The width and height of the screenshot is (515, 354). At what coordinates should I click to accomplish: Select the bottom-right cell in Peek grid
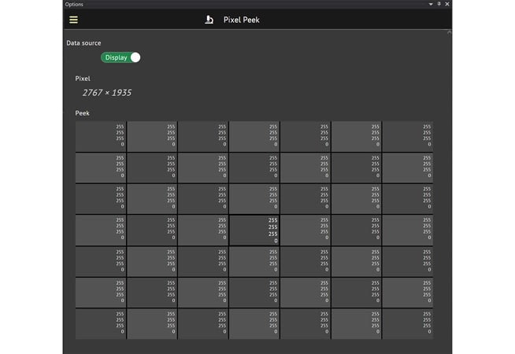tap(408, 323)
